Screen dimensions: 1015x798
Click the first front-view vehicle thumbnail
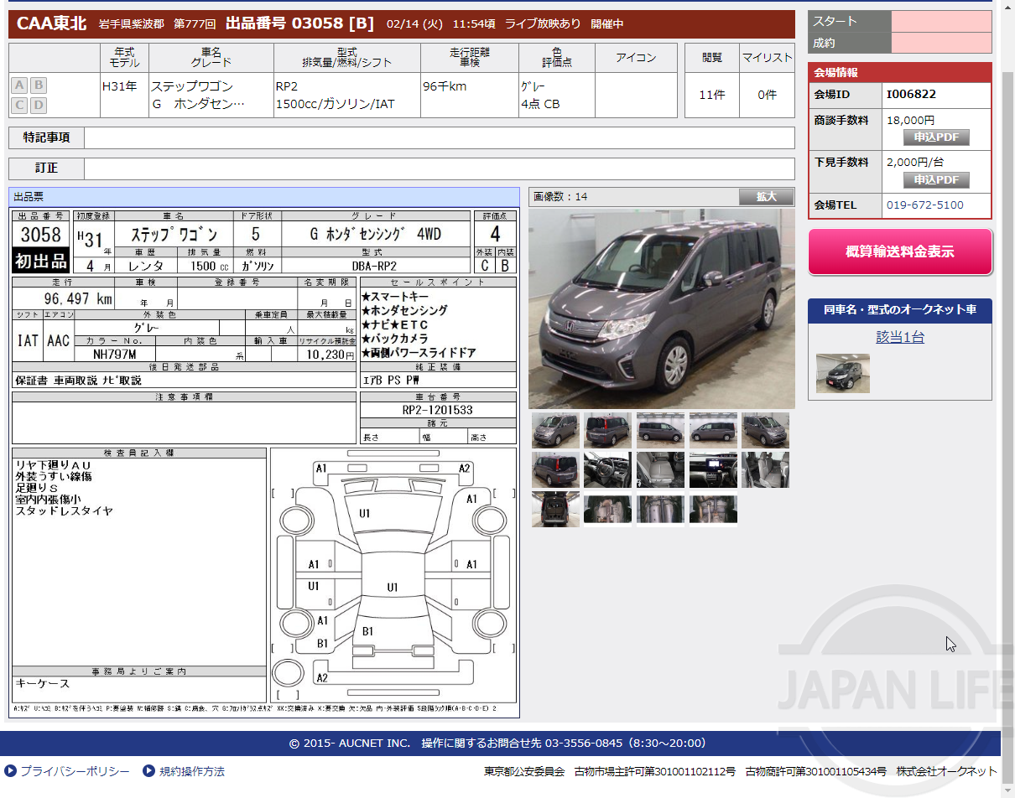[x=555, y=430]
